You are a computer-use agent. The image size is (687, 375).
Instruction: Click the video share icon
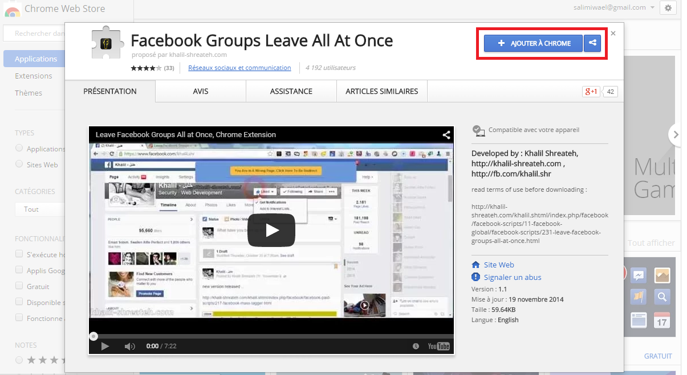coord(446,135)
